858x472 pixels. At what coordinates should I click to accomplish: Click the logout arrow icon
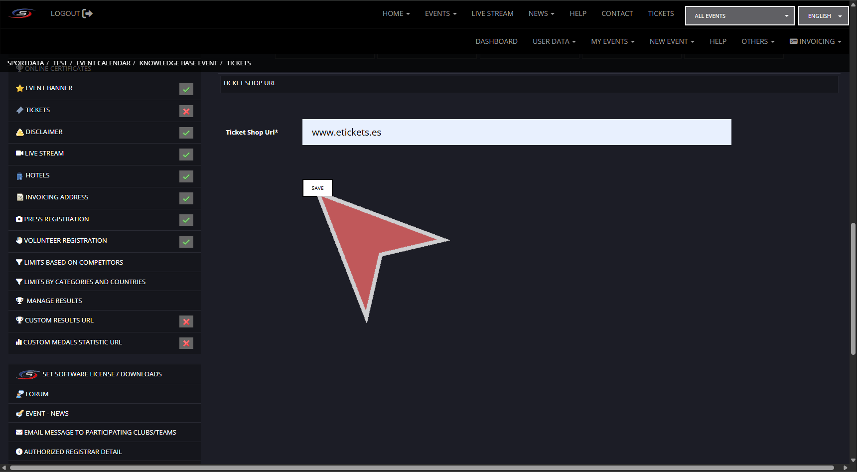click(88, 13)
